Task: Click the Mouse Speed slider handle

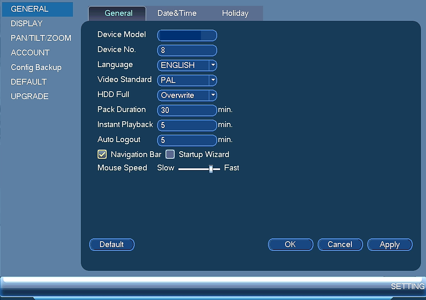Action: point(211,169)
